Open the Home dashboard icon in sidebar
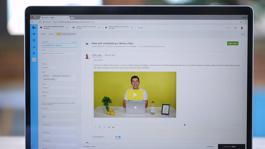The image size is (265, 149). click(34, 34)
